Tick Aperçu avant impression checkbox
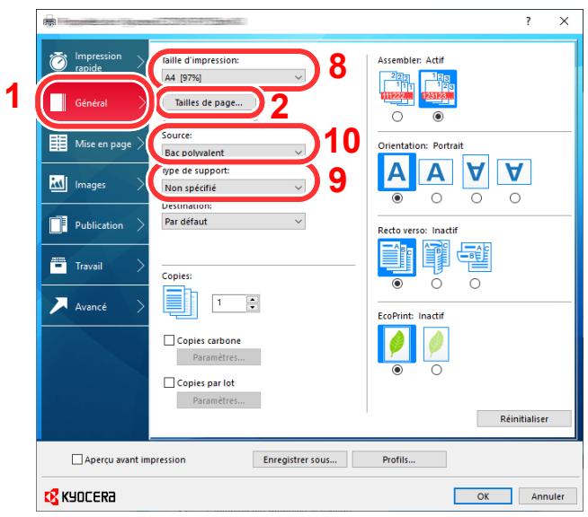 pos(77,460)
